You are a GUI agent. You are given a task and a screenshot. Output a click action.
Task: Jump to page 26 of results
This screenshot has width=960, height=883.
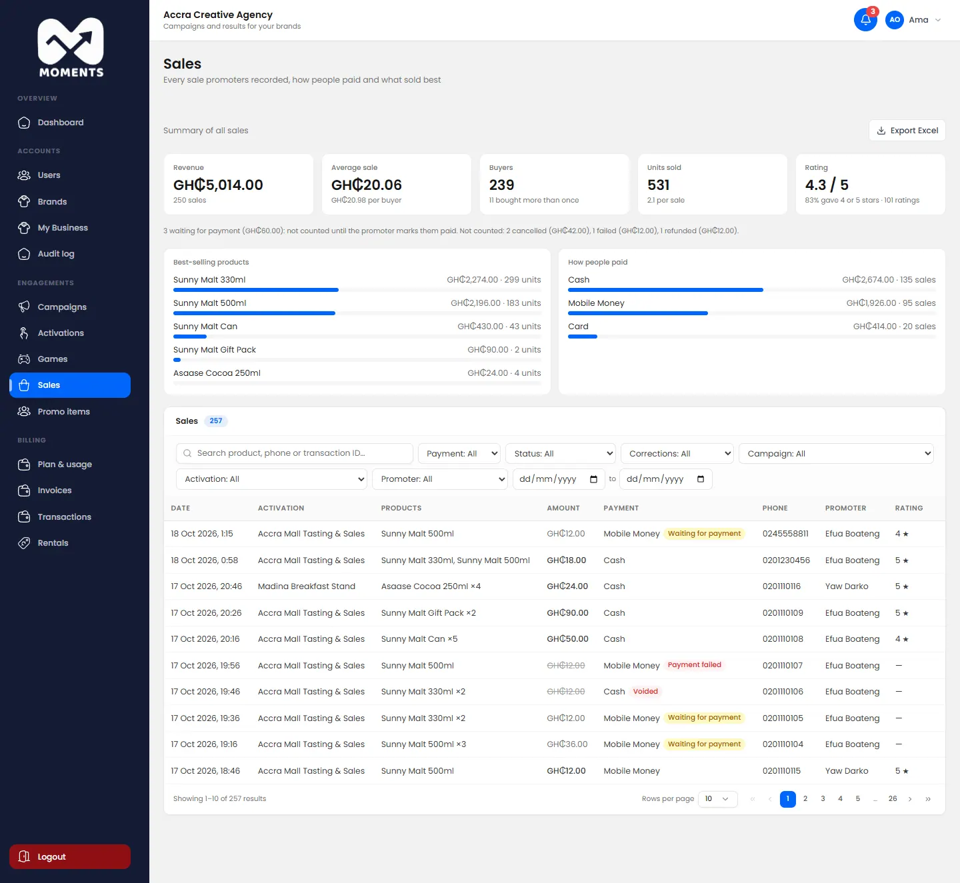[893, 799]
